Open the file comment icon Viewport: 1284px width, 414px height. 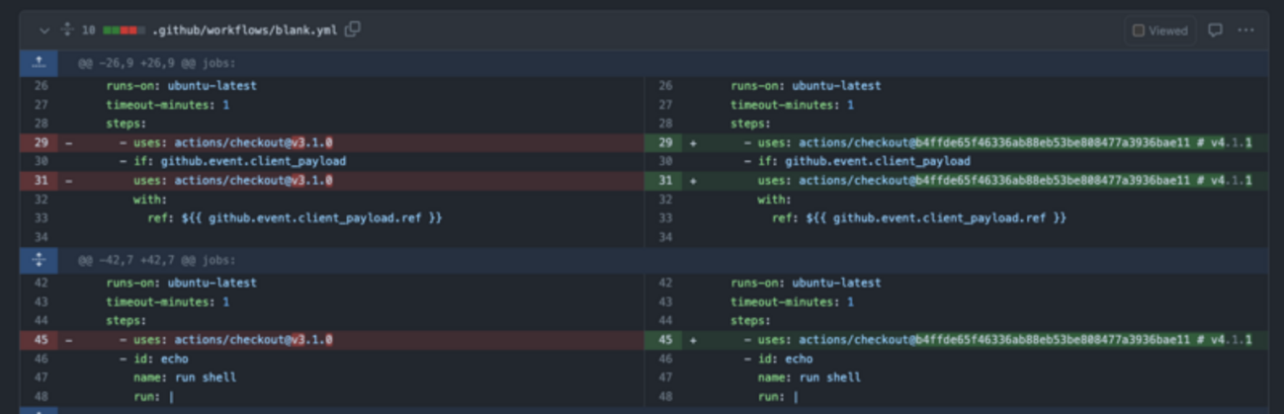[x=1215, y=31]
